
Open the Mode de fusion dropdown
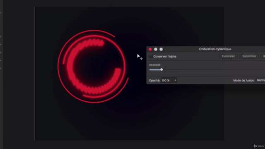coord(260,80)
